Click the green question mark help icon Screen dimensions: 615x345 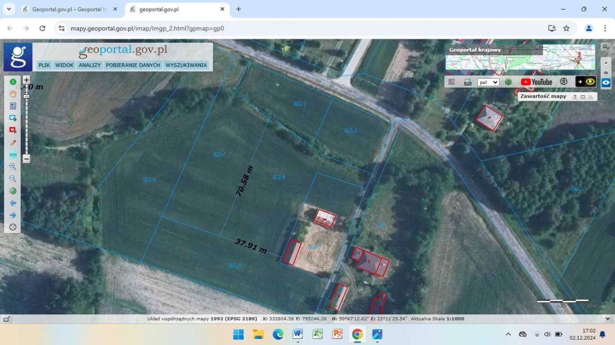coord(508,82)
